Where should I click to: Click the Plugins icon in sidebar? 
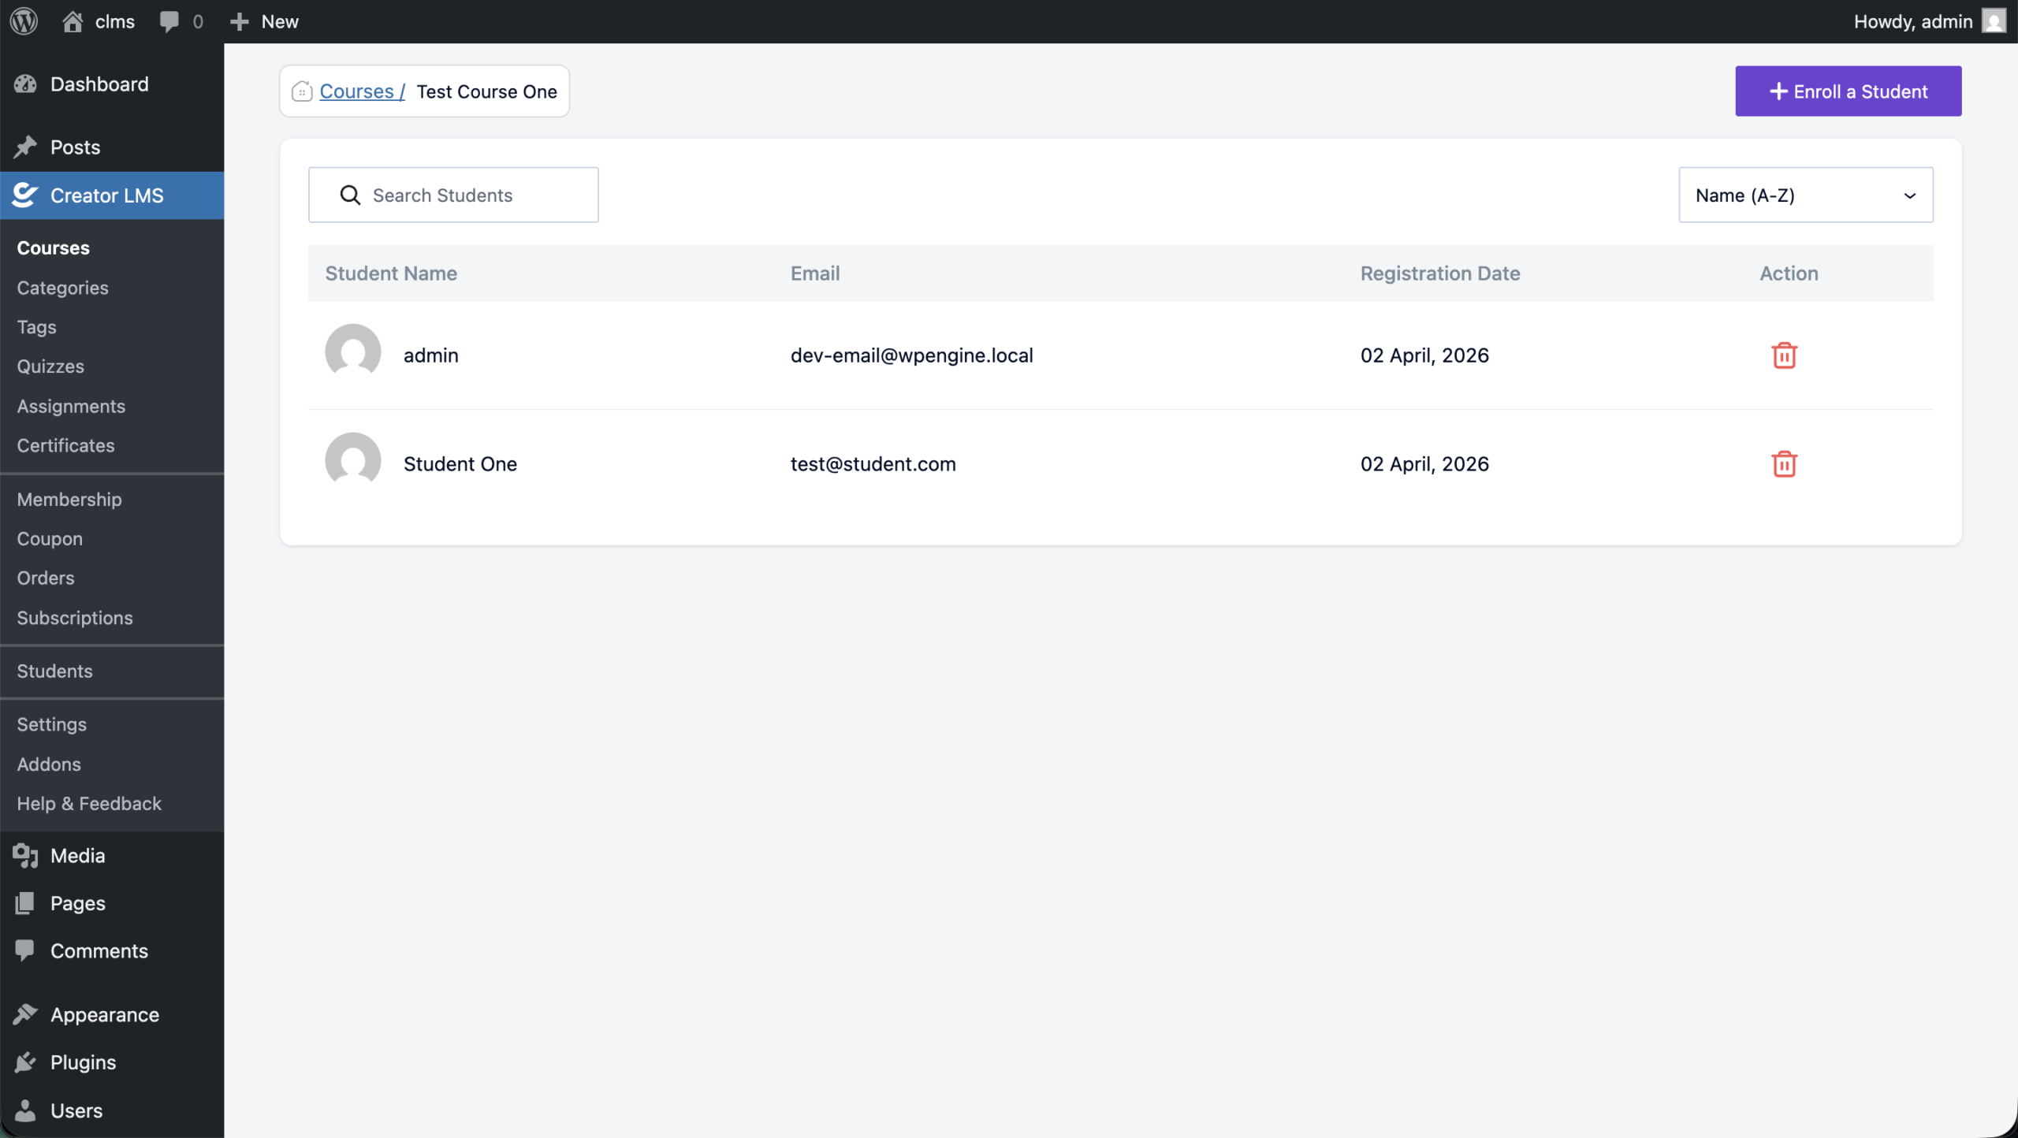coord(24,1062)
